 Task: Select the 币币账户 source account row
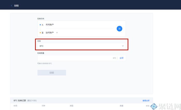50,25
